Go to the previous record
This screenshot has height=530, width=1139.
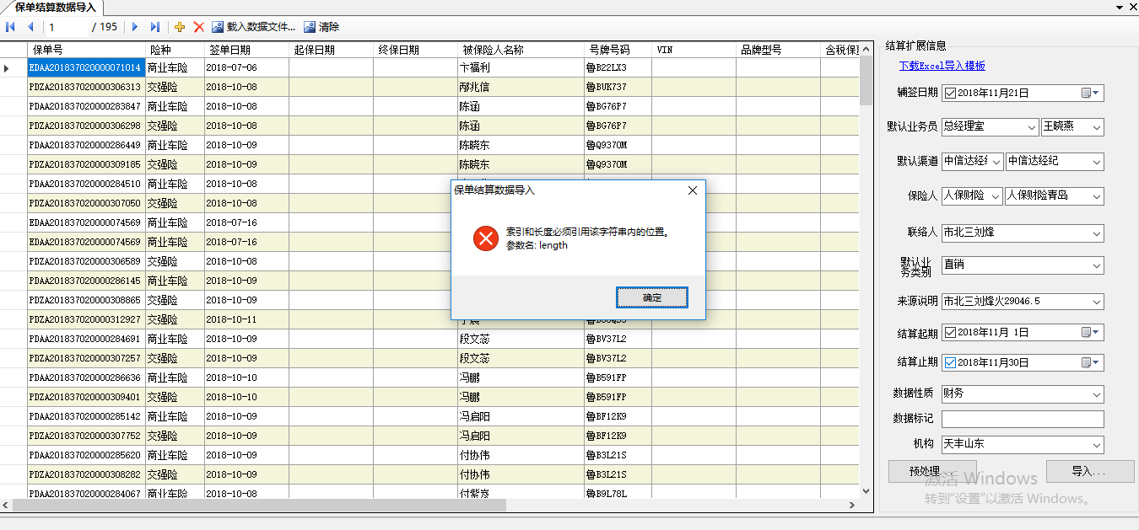(30, 27)
